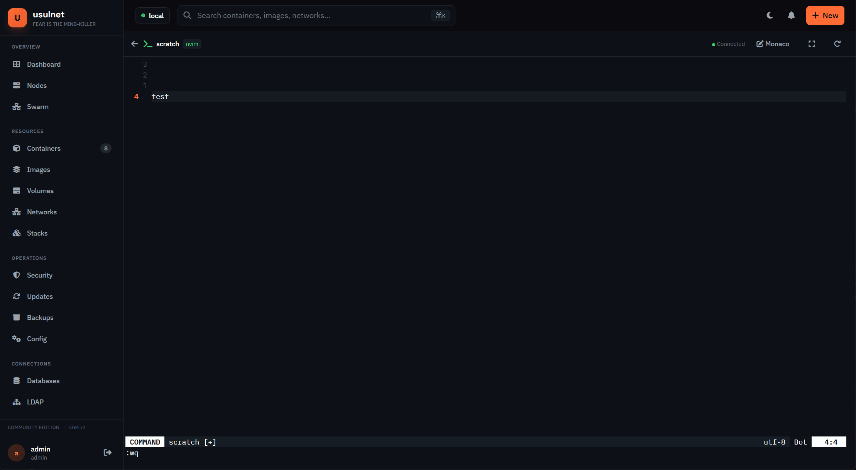
Task: Open the local environment selector
Action: tap(152, 15)
